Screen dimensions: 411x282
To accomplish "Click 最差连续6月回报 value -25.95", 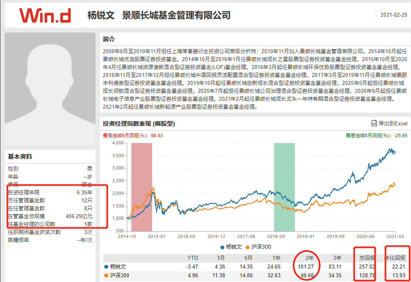I will click(400, 136).
